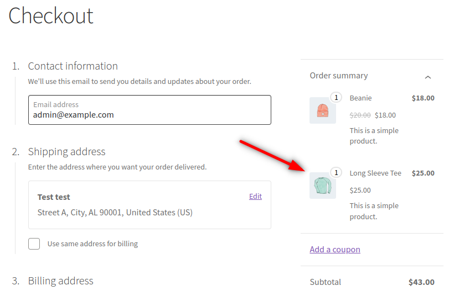Image resolution: width=449 pixels, height=291 pixels.
Task: Click the Checkout page title
Action: 51,15
